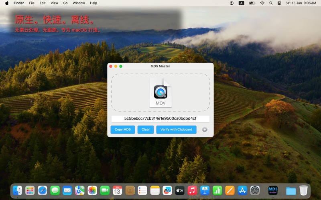Open Calendar from the Dock
Viewport: 321px width, 200px height.
coord(117,190)
